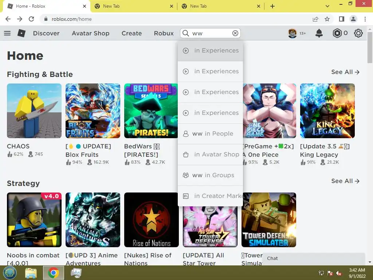The height and width of the screenshot is (280, 373).
Task: Open the CHAOS game thumbnail
Action: (34, 111)
